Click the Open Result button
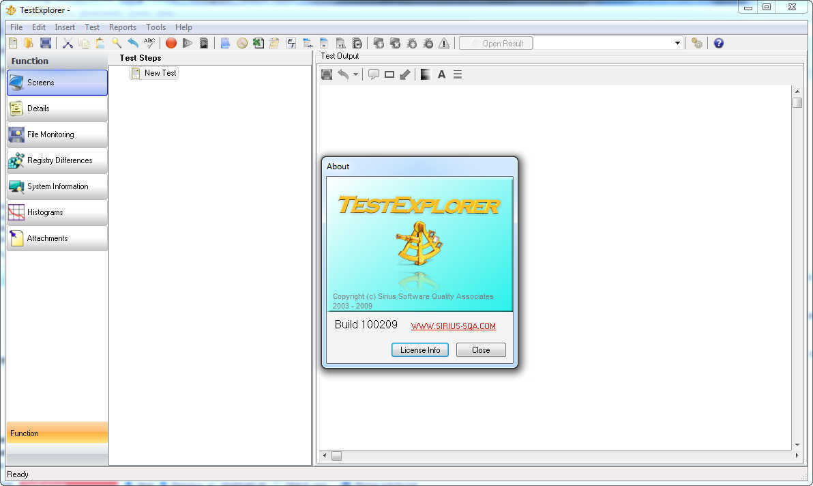813x486 pixels. click(497, 44)
